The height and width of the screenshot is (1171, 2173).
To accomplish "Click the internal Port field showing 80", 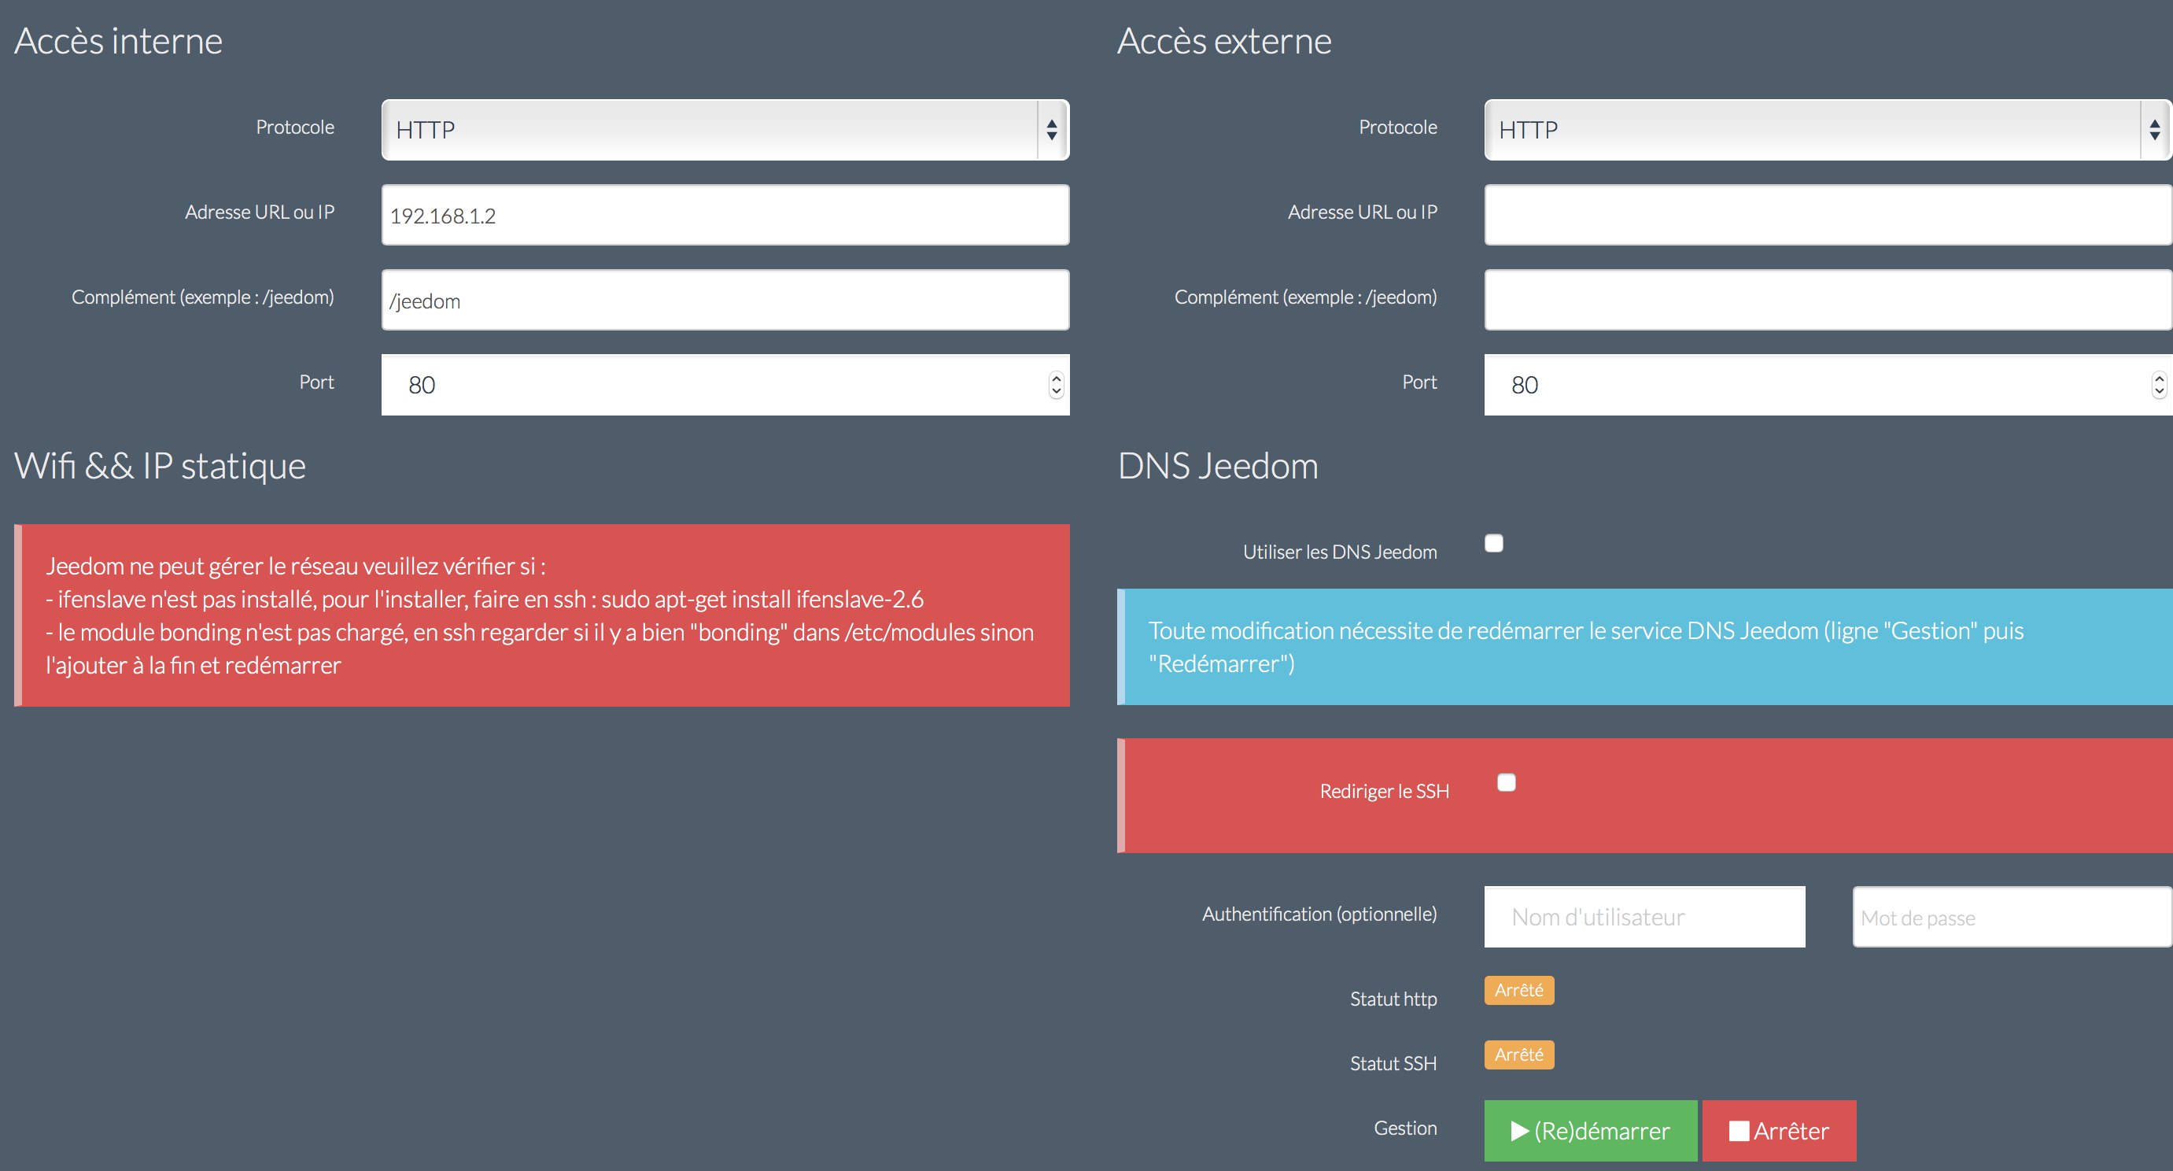I will [x=725, y=385].
